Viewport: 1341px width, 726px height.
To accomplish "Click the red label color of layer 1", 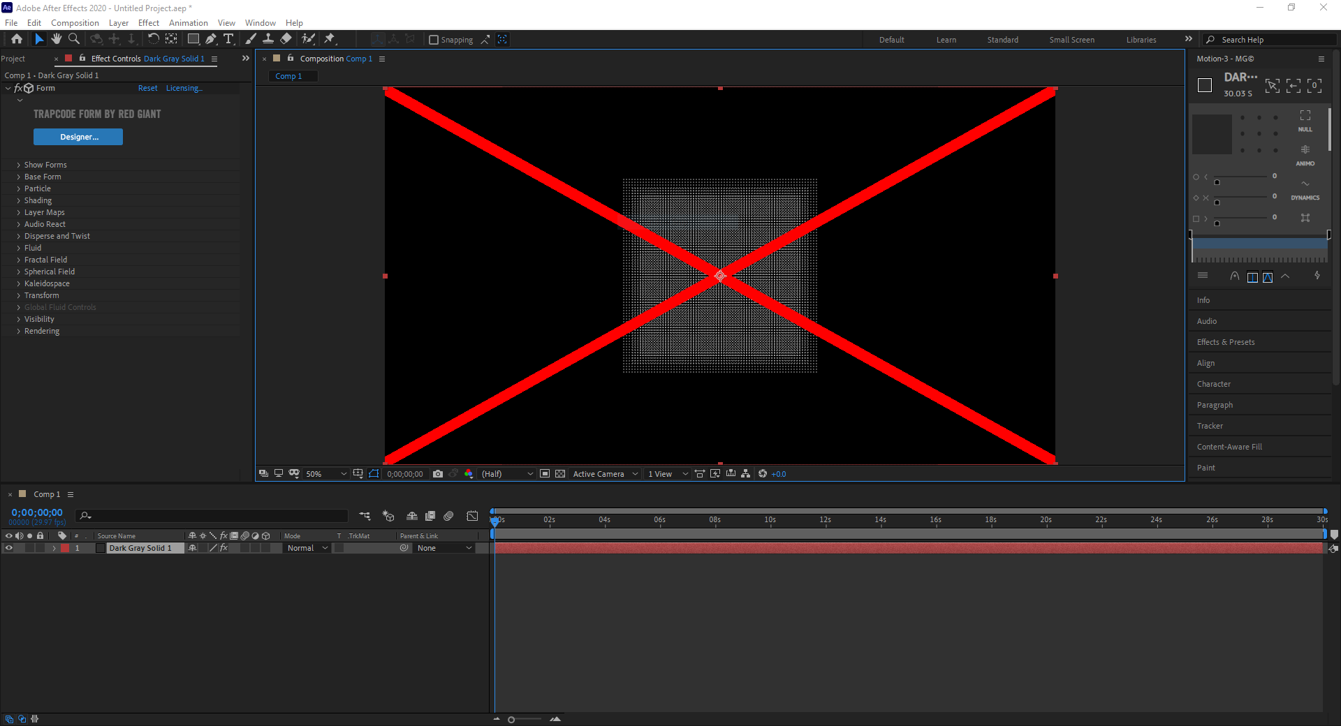I will point(65,548).
